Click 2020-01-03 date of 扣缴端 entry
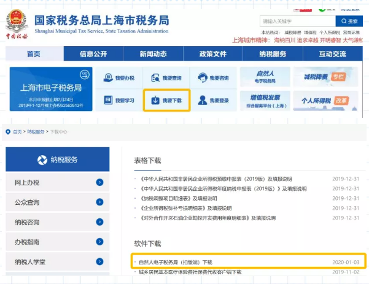Screen dimensions: 369x284 (346, 262)
